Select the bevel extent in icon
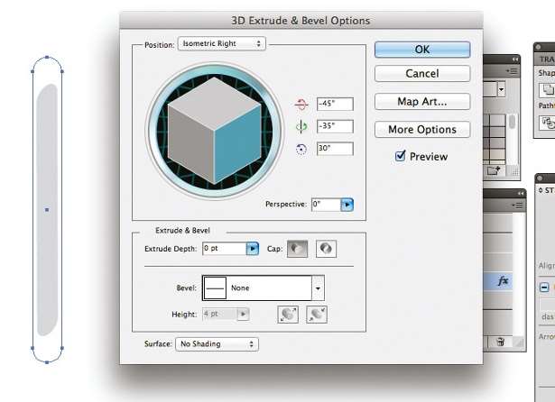The image size is (555, 402). click(316, 315)
